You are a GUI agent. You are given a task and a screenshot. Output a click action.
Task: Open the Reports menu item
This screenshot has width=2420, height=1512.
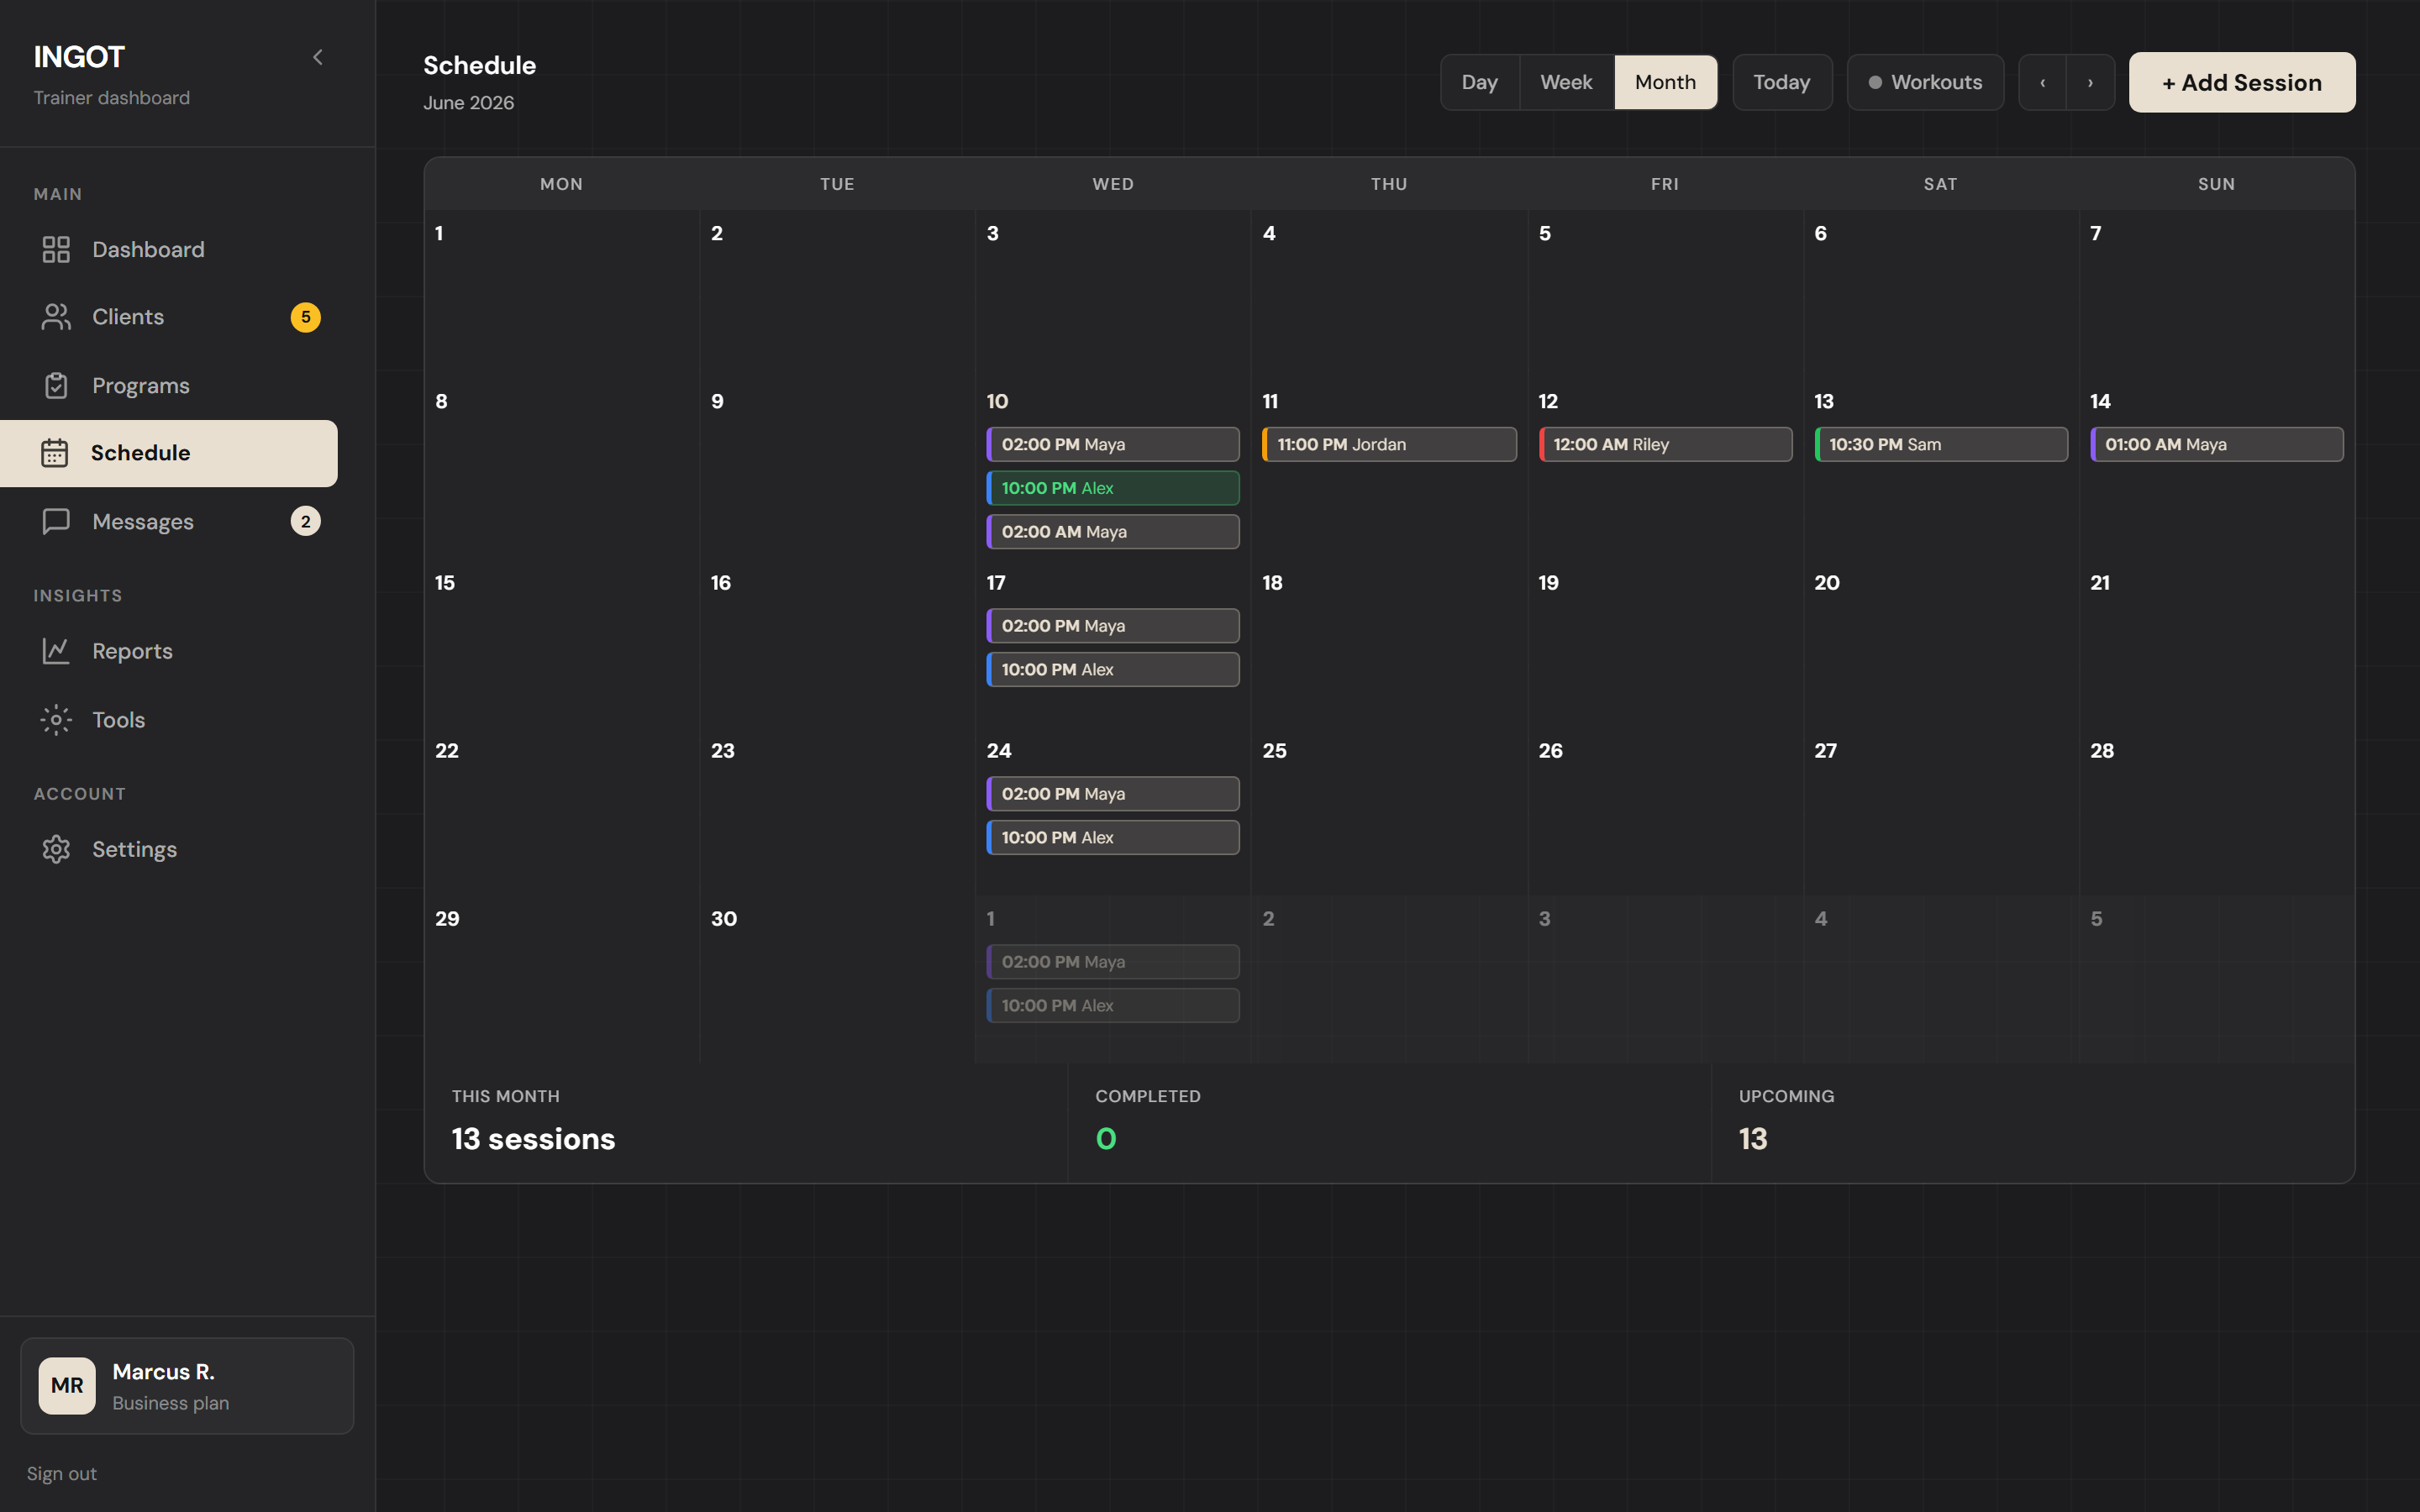pyautogui.click(x=169, y=651)
